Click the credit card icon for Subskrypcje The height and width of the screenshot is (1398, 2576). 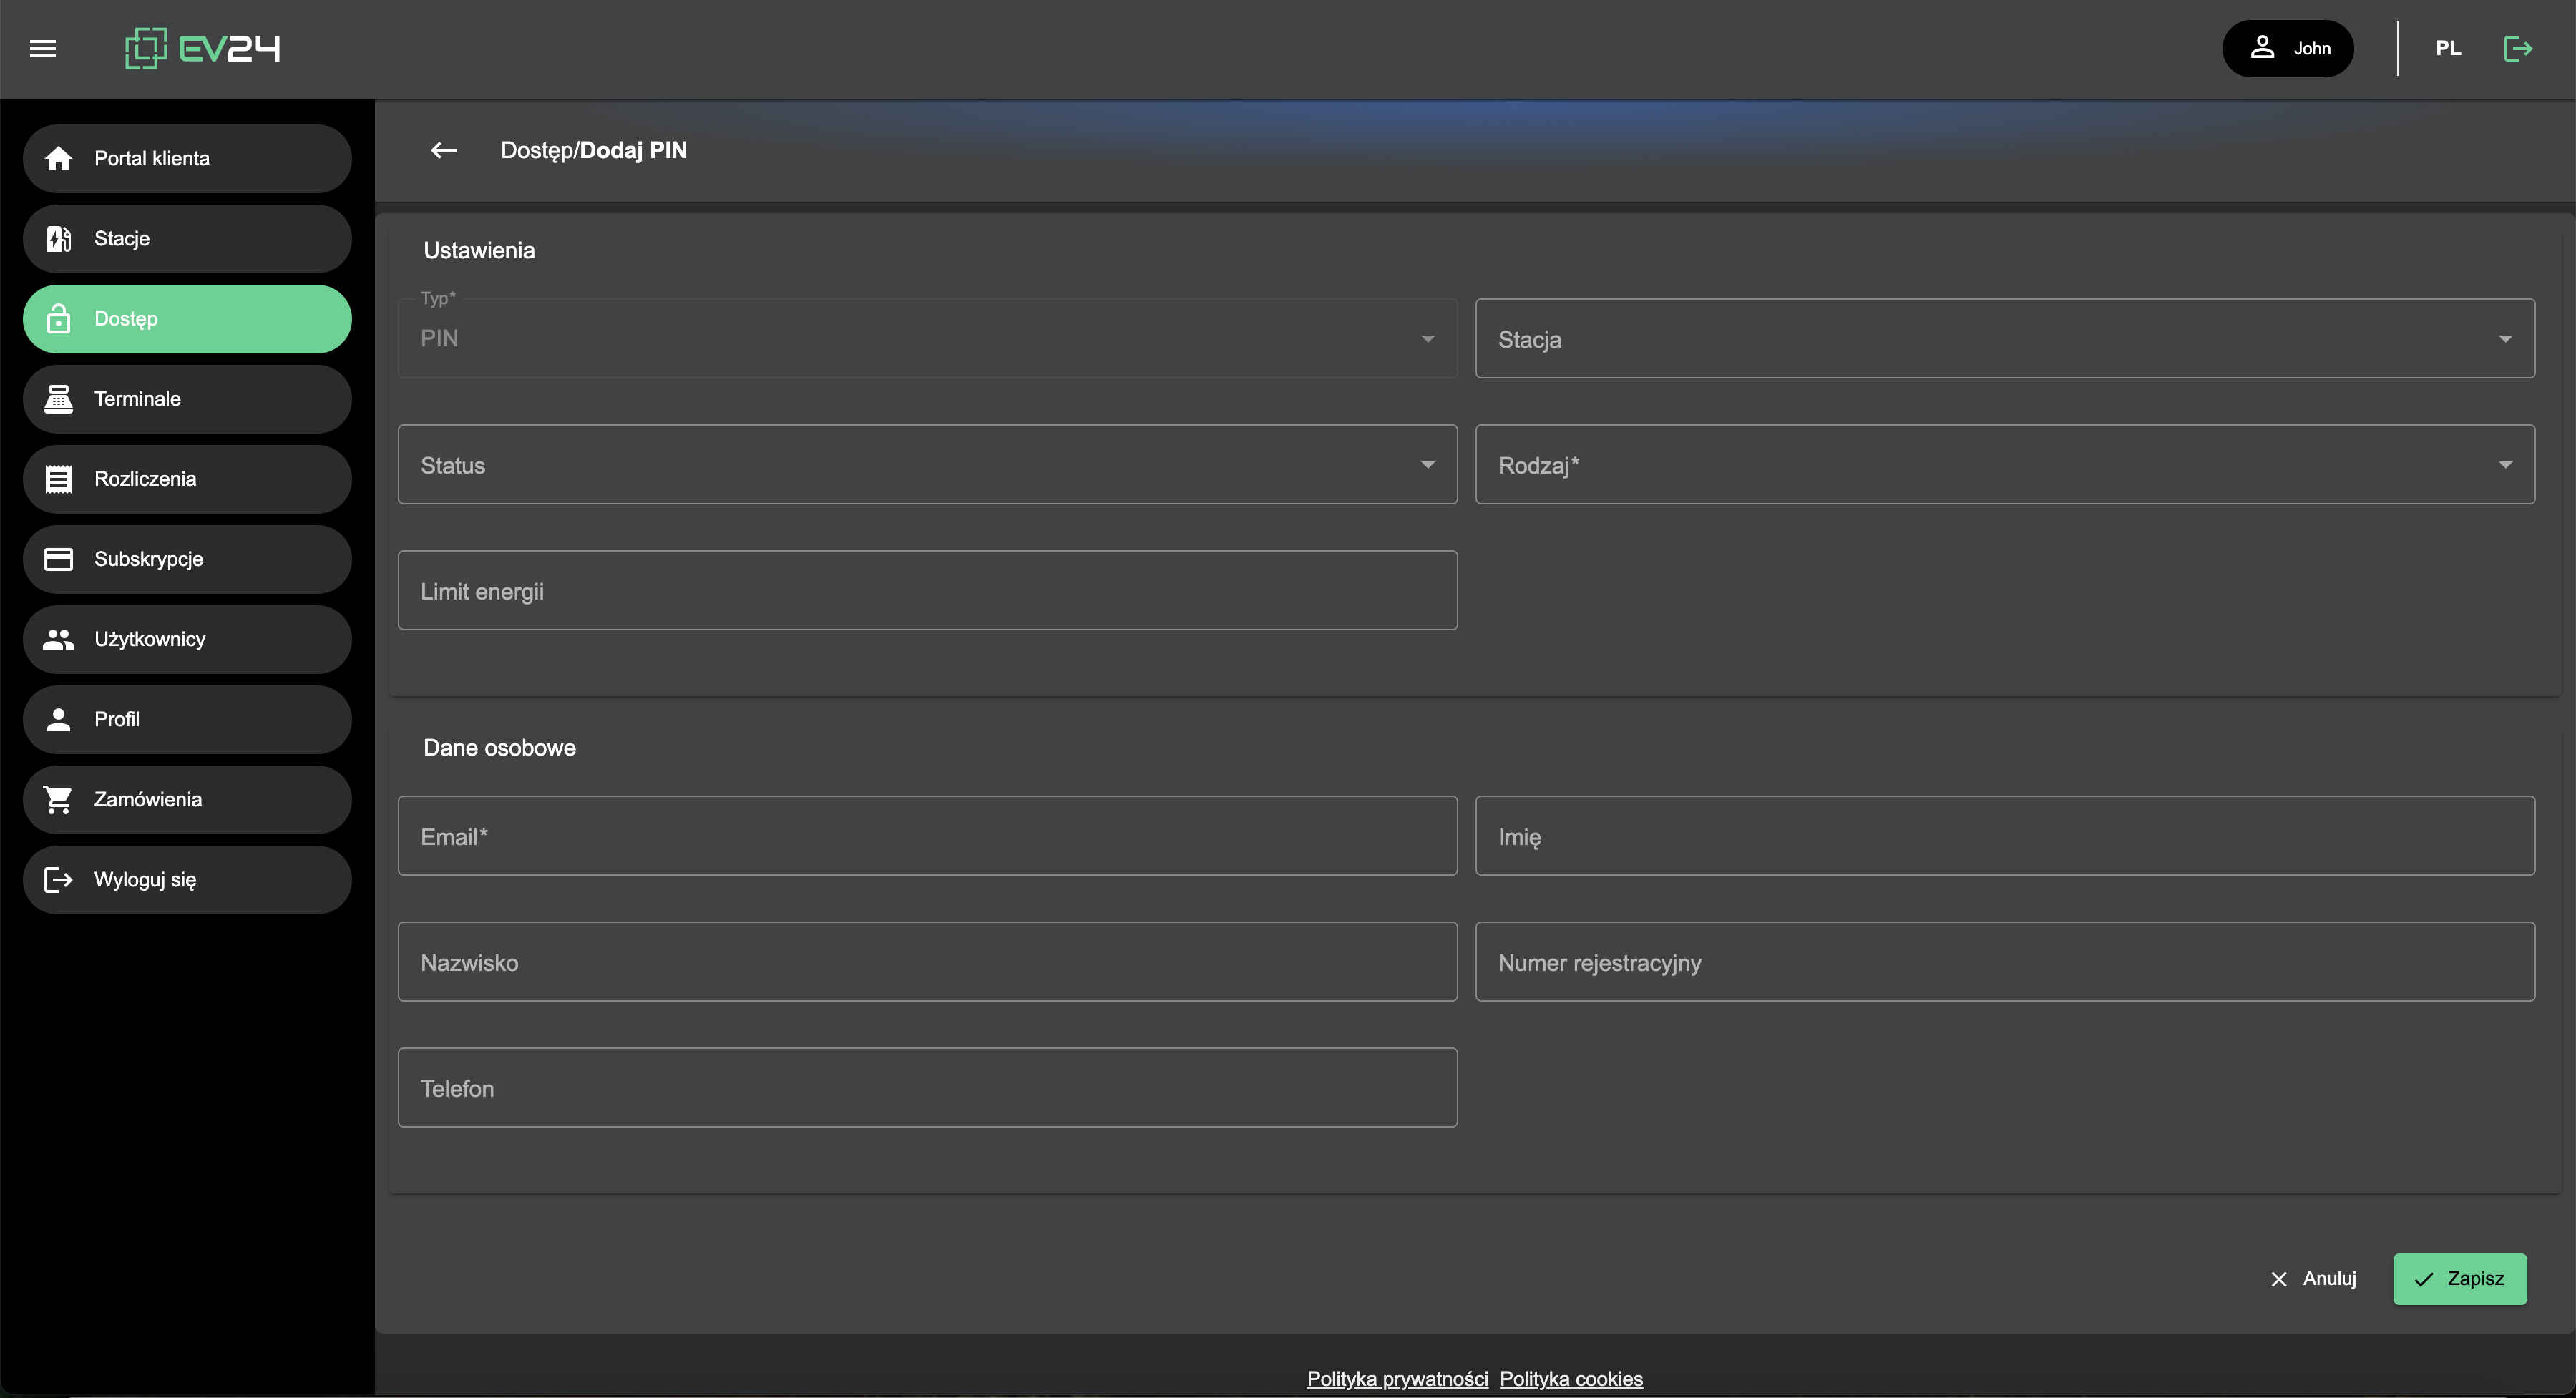click(58, 559)
